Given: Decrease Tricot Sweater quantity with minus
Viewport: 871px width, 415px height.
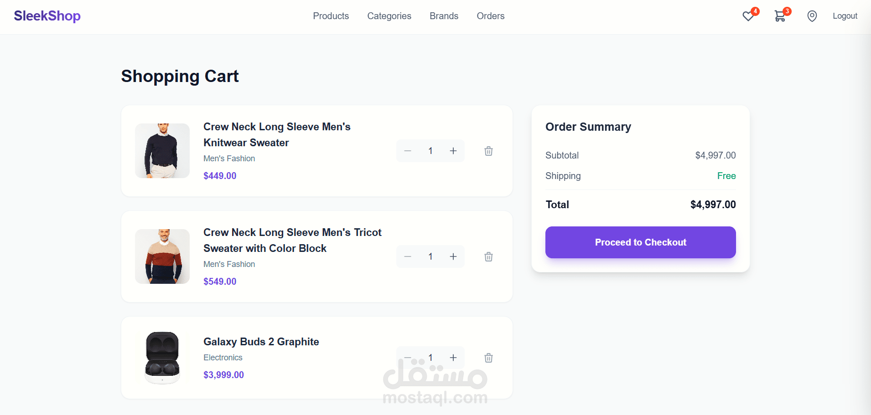Looking at the screenshot, I should (x=408, y=256).
